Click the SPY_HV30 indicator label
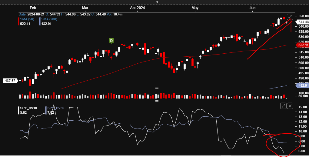Image resolution: width=309 pixels, height=157 pixels. [x=56, y=108]
